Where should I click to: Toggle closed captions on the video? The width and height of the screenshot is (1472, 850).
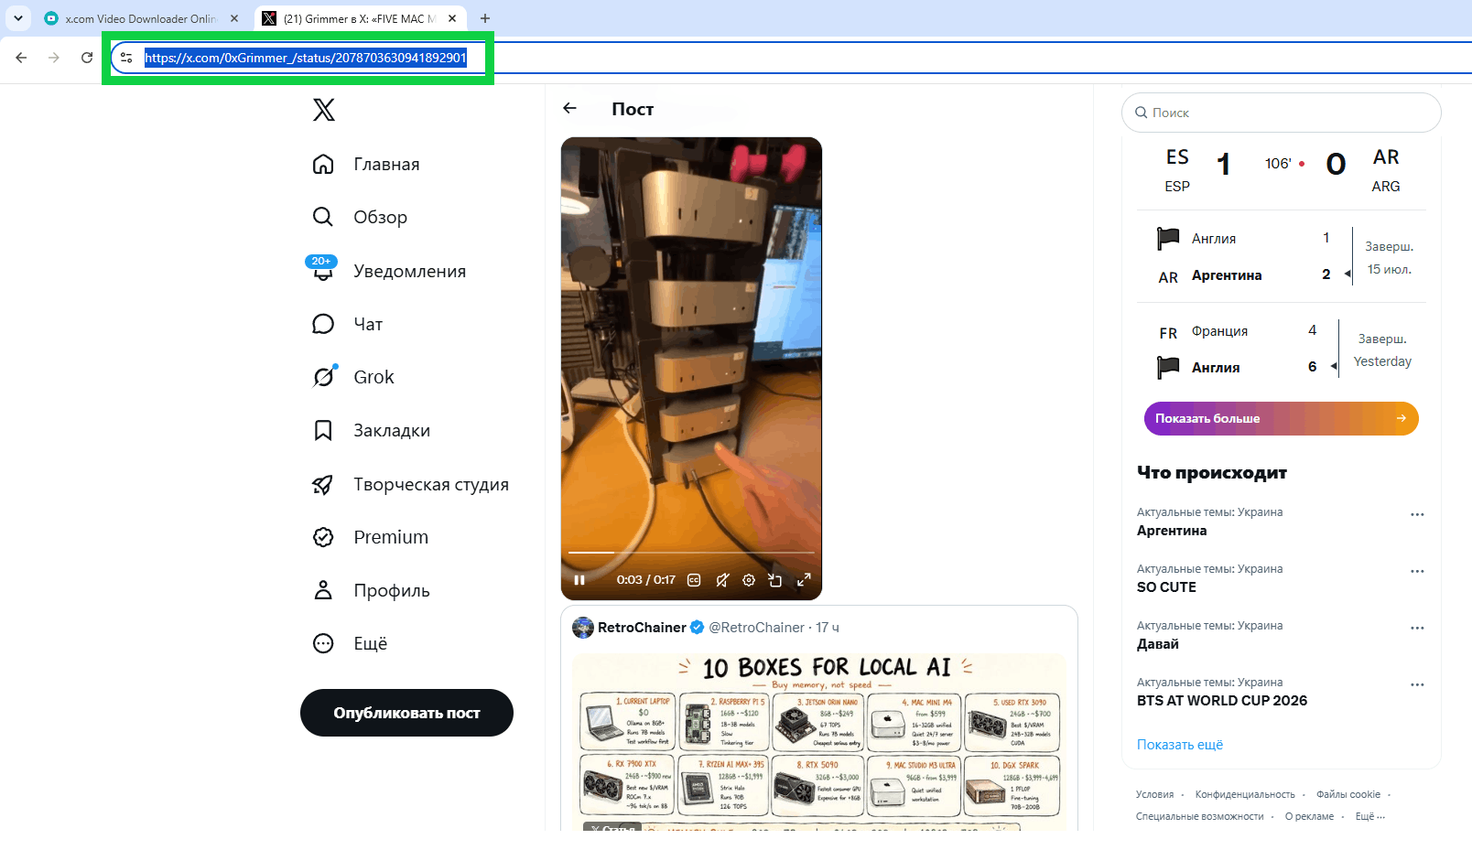click(694, 580)
